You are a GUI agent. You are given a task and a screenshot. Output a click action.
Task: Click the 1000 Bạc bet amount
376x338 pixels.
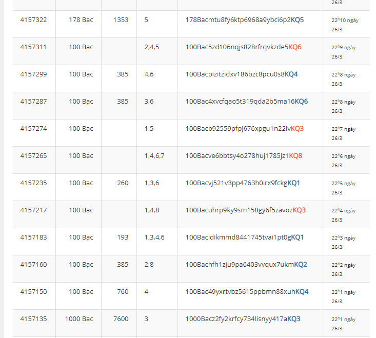(x=79, y=319)
